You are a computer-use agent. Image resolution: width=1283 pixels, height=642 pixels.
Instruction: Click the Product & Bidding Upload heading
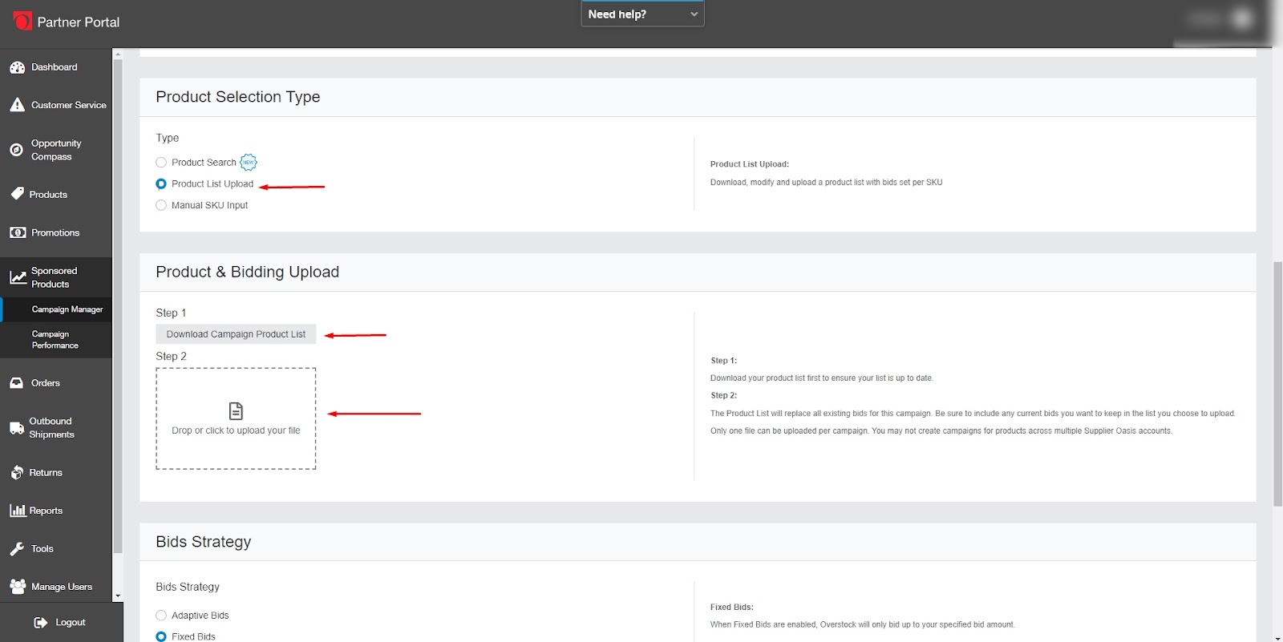[247, 272]
